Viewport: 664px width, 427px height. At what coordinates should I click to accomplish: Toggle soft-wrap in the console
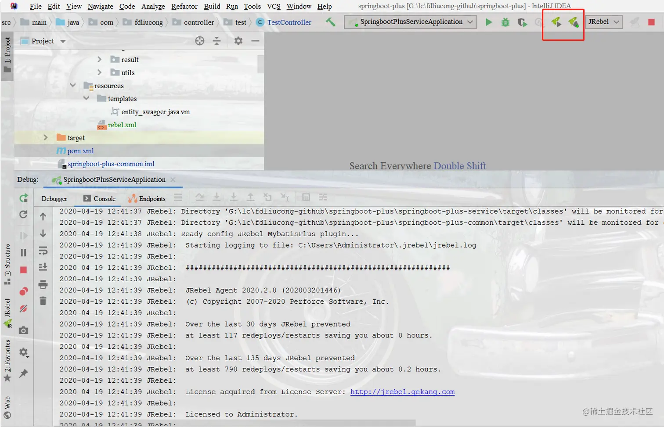(43, 251)
